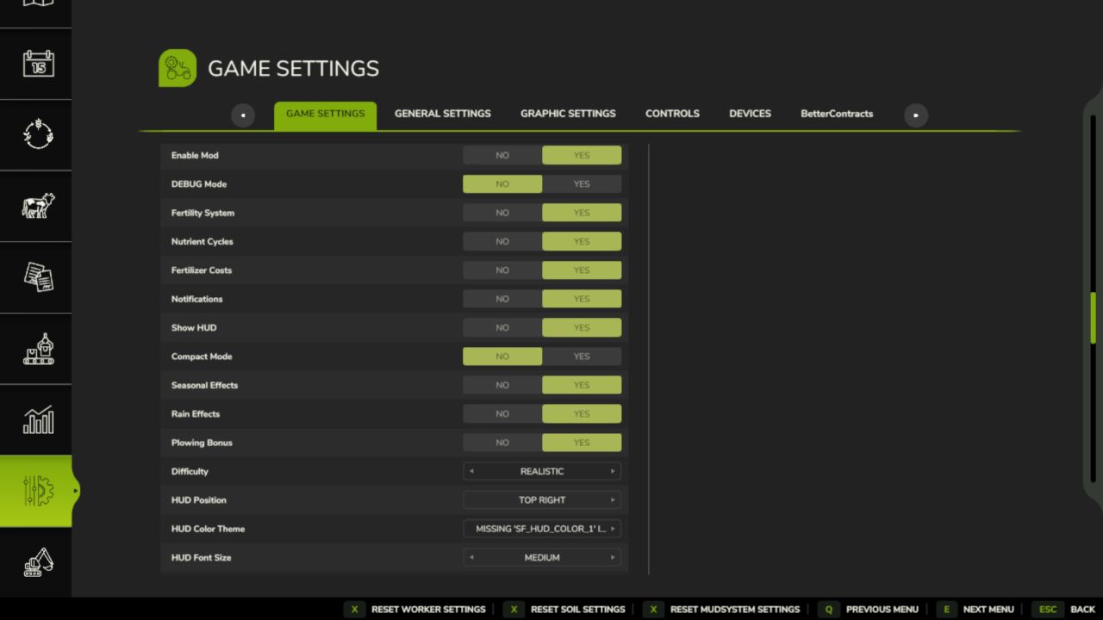This screenshot has width=1103, height=620.
Task: Switch to Graphic Settings tab
Action: (568, 114)
